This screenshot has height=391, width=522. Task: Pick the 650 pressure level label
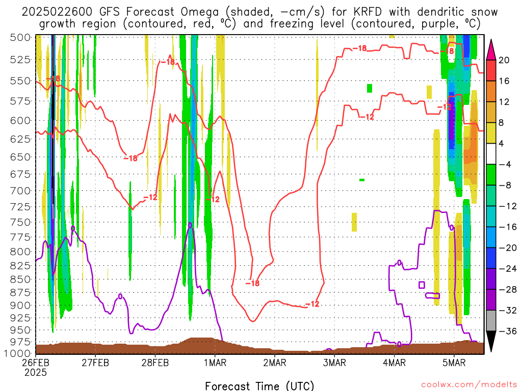click(20, 157)
